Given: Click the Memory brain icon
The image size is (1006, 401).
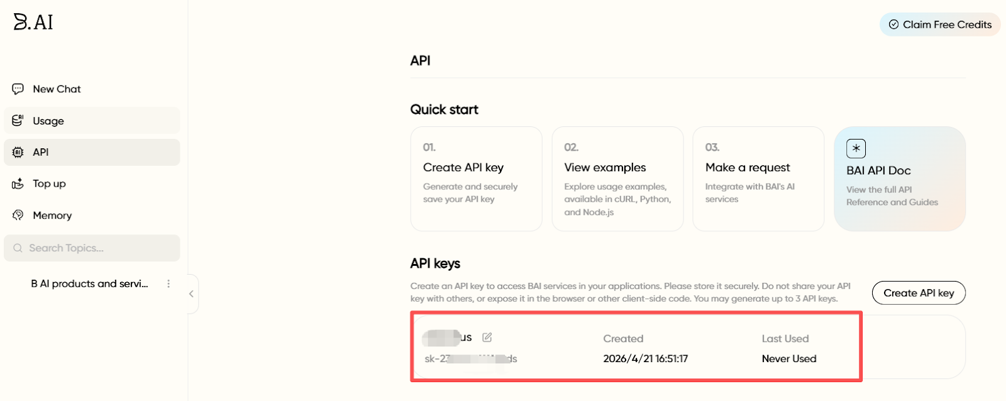Looking at the screenshot, I should point(18,215).
